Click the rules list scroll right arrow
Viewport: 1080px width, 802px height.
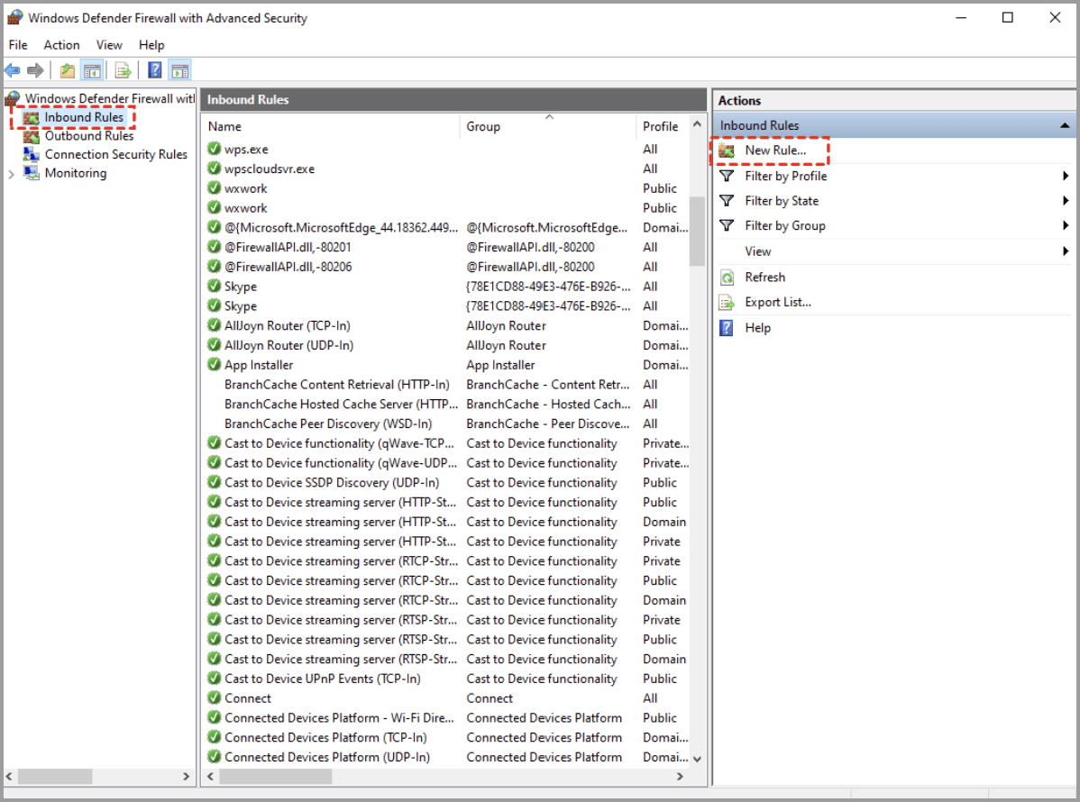[680, 777]
